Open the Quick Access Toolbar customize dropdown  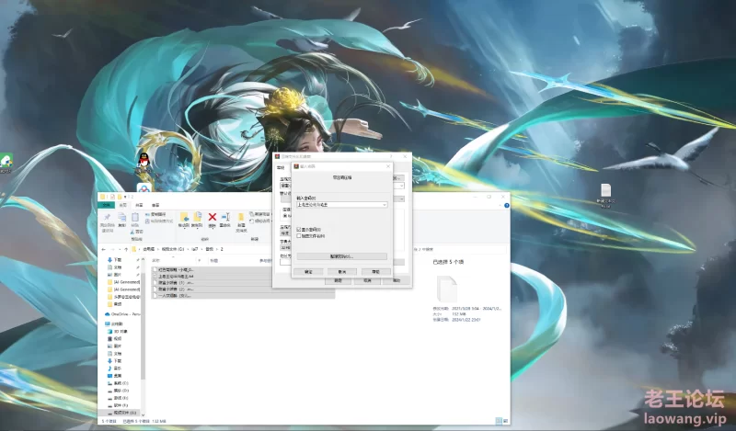coord(125,197)
